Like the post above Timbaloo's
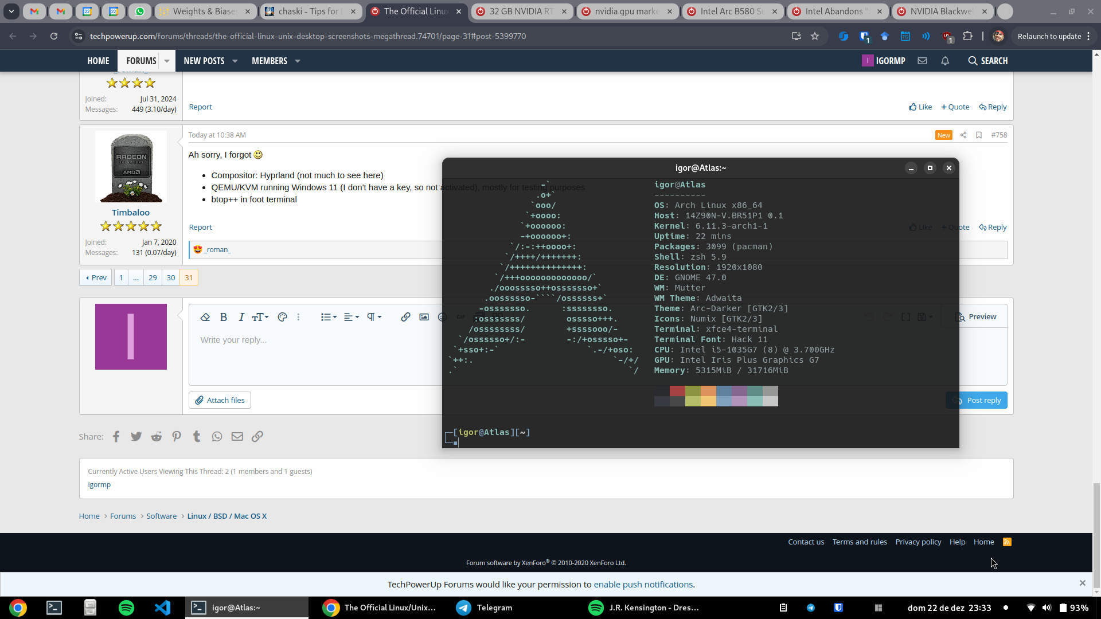1101x619 pixels. [920, 107]
